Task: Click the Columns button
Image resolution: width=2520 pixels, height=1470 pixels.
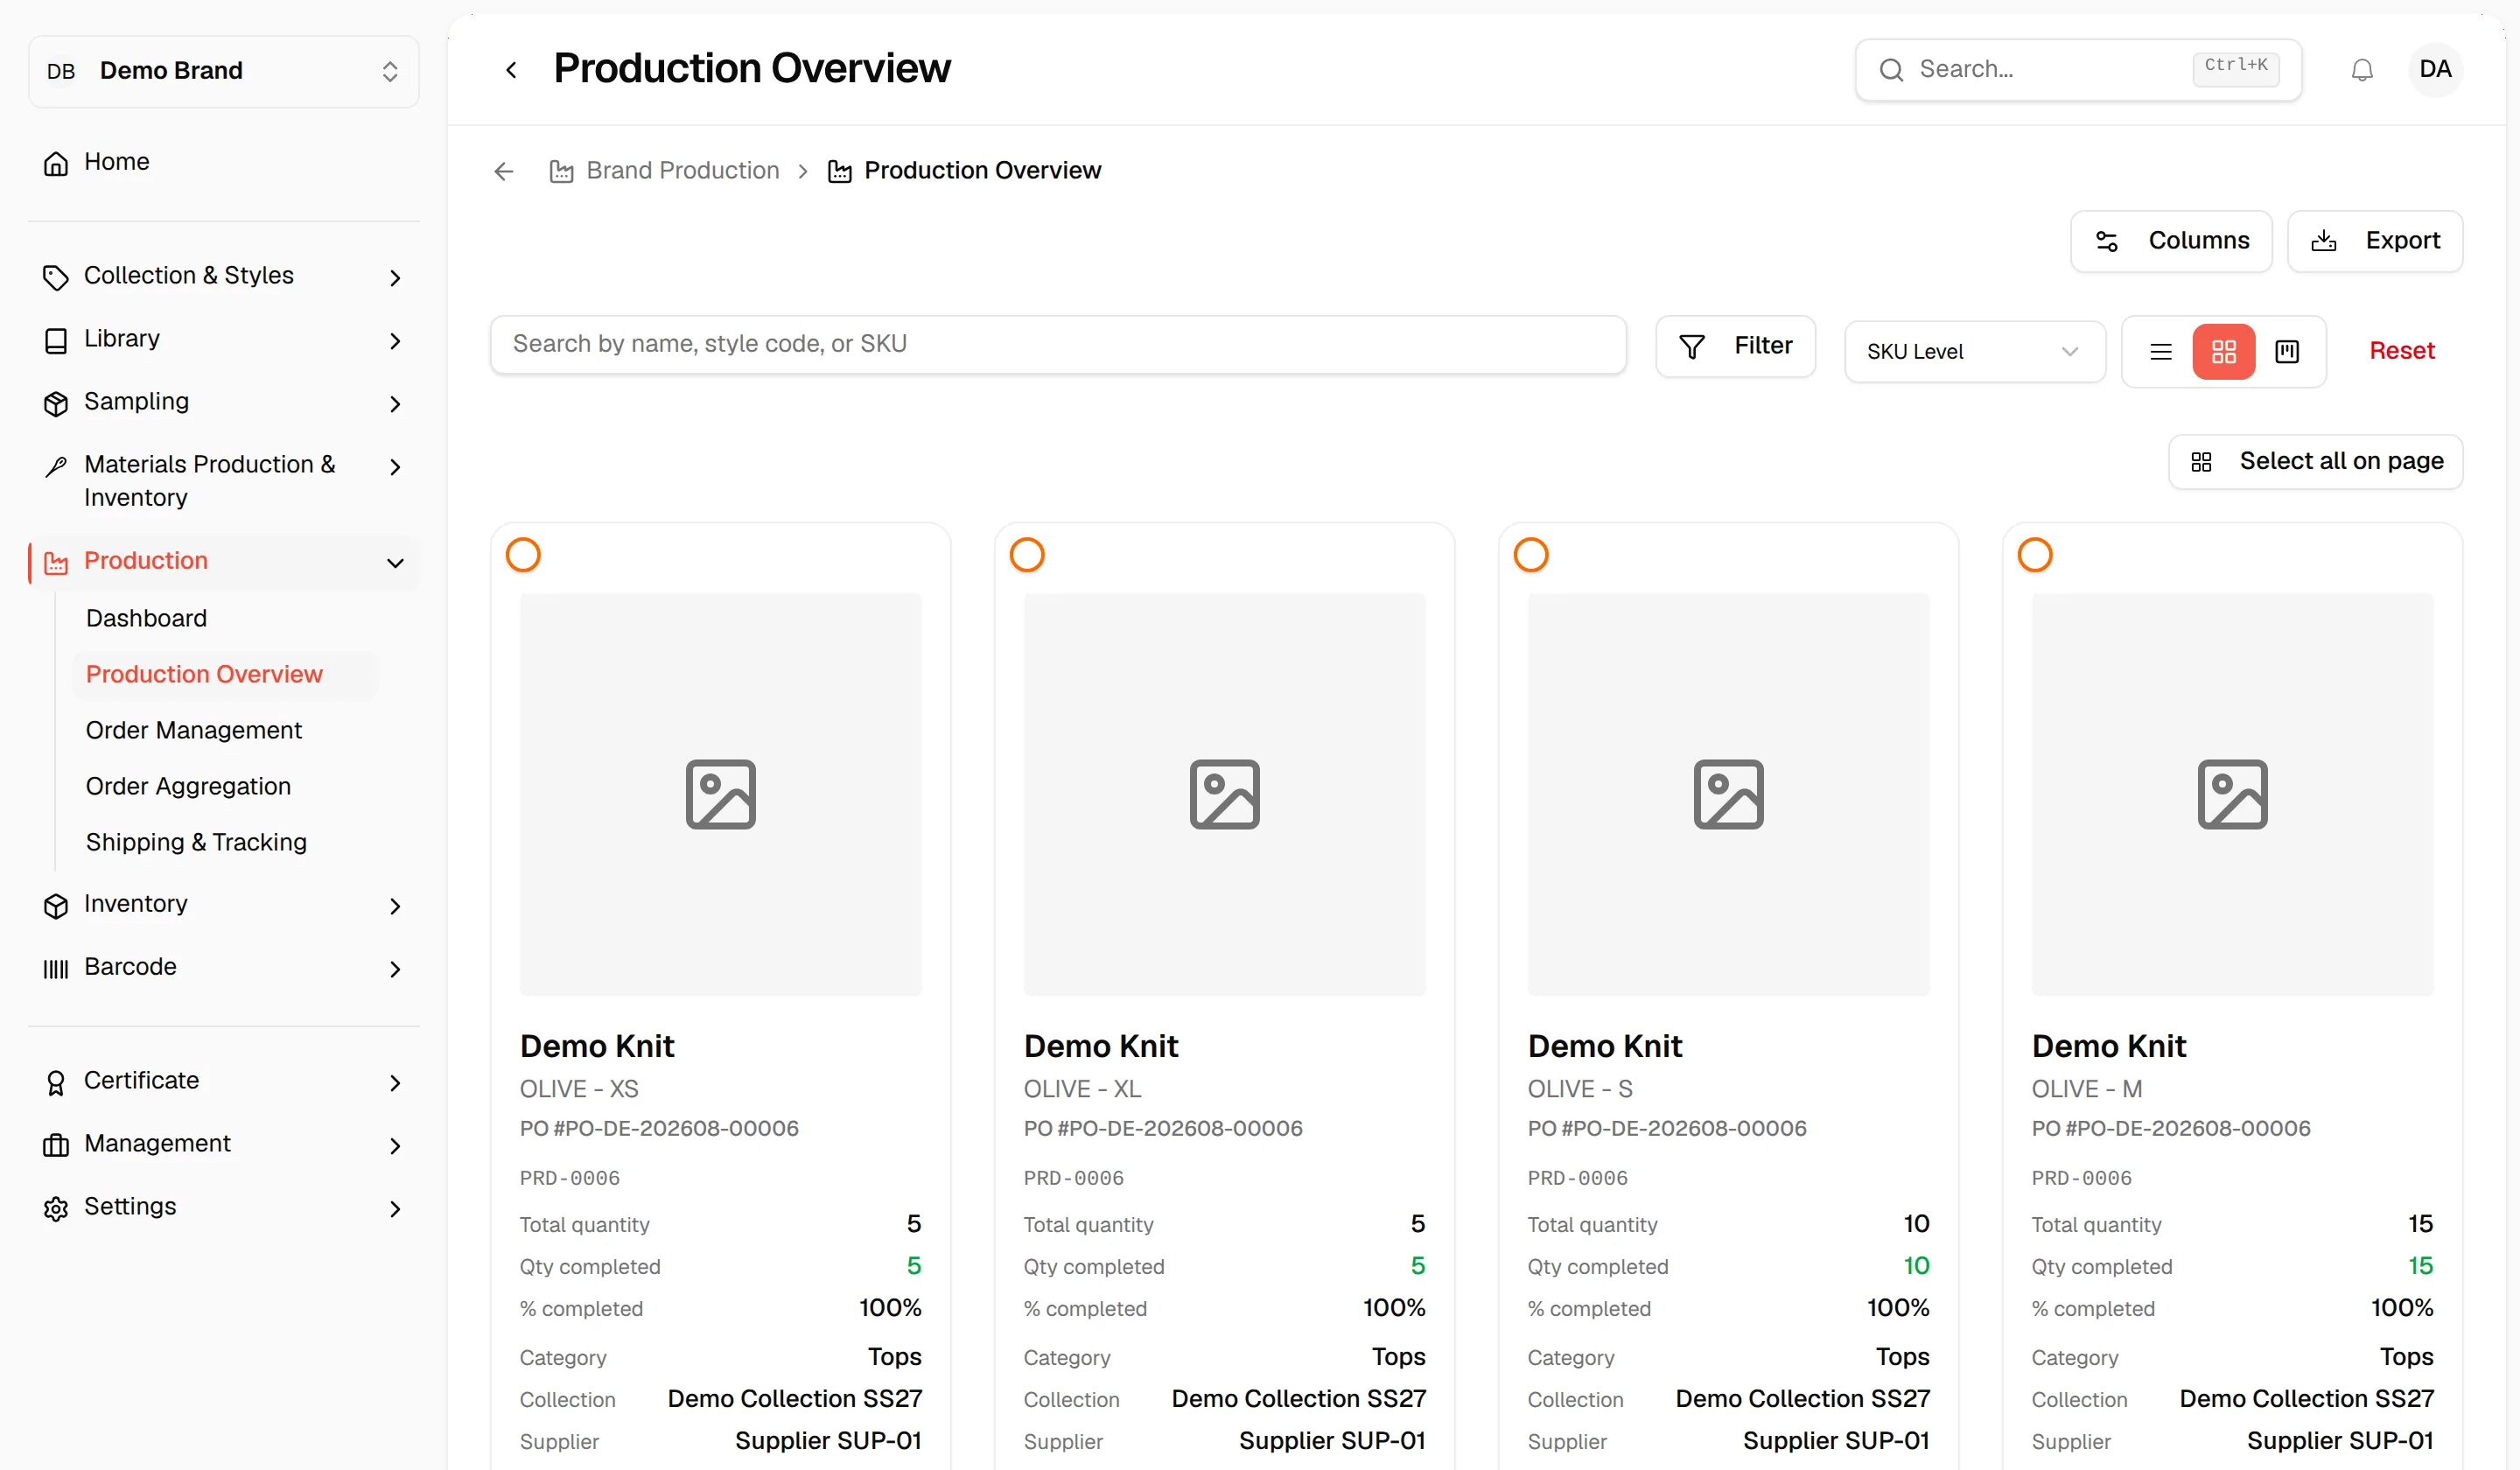Action: (x=2171, y=241)
